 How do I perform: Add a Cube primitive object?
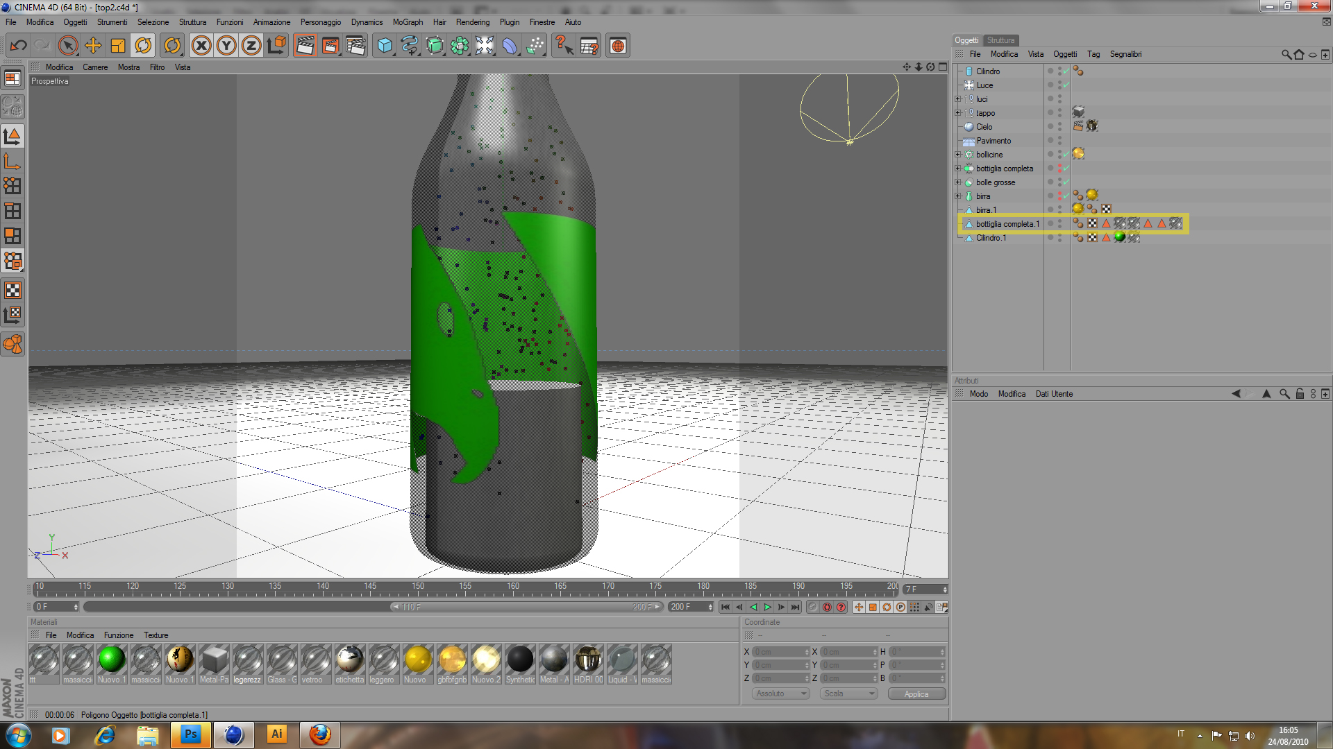coord(385,46)
